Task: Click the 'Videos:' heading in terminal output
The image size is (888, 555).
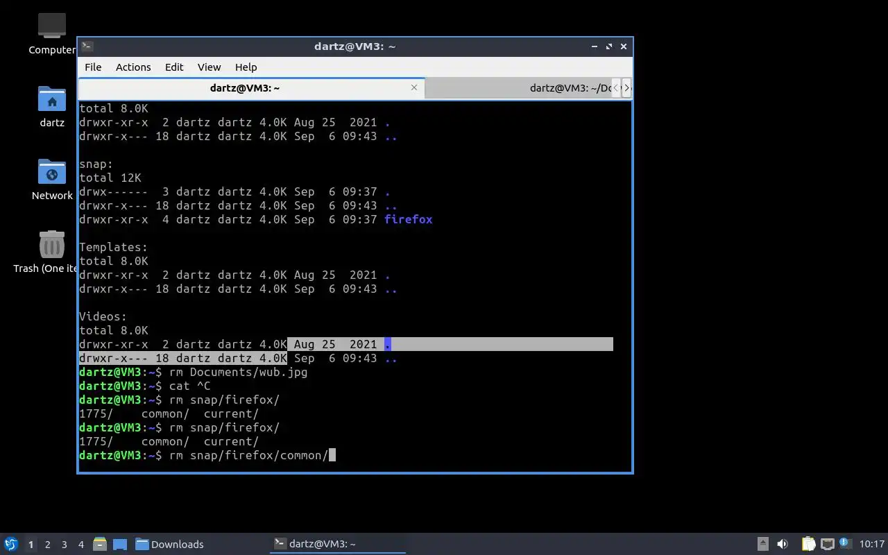Action: pos(103,316)
